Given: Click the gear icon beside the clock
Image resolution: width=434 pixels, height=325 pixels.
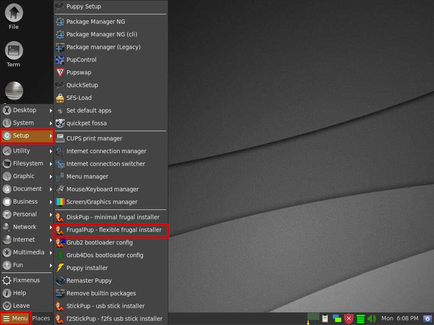Looking at the screenshot, I should click(x=427, y=319).
